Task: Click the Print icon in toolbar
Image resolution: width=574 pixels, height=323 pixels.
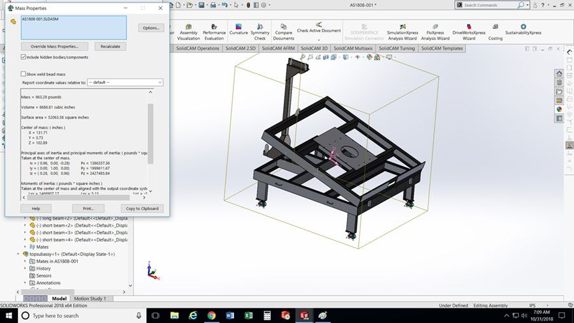Action: coord(213,5)
